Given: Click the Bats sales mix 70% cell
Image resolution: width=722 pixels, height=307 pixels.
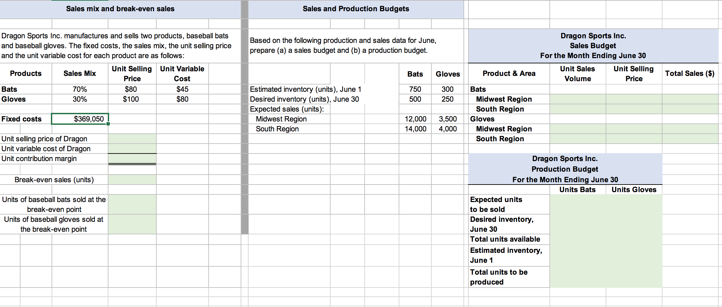Looking at the screenshot, I should (x=80, y=89).
